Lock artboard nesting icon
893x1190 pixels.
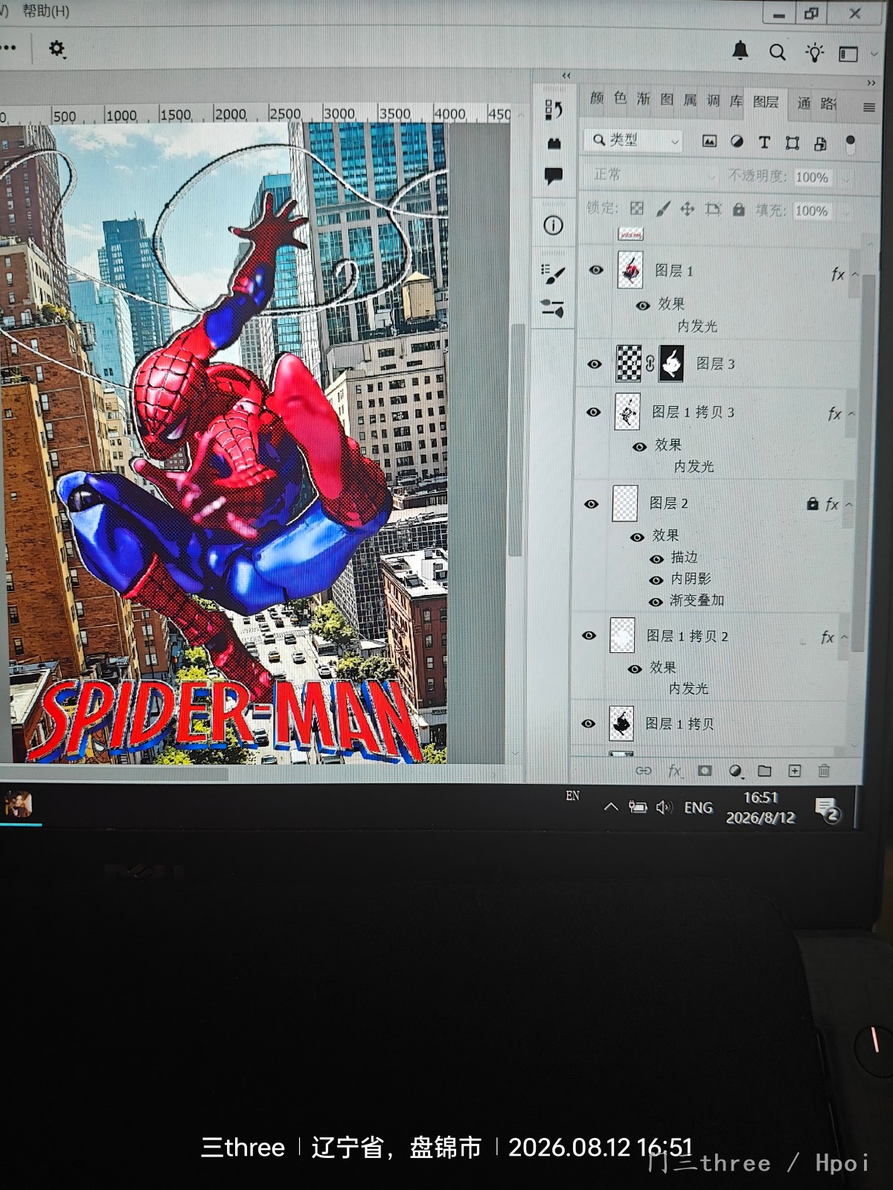713,209
